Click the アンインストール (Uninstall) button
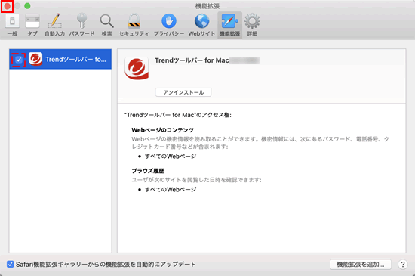 (183, 92)
